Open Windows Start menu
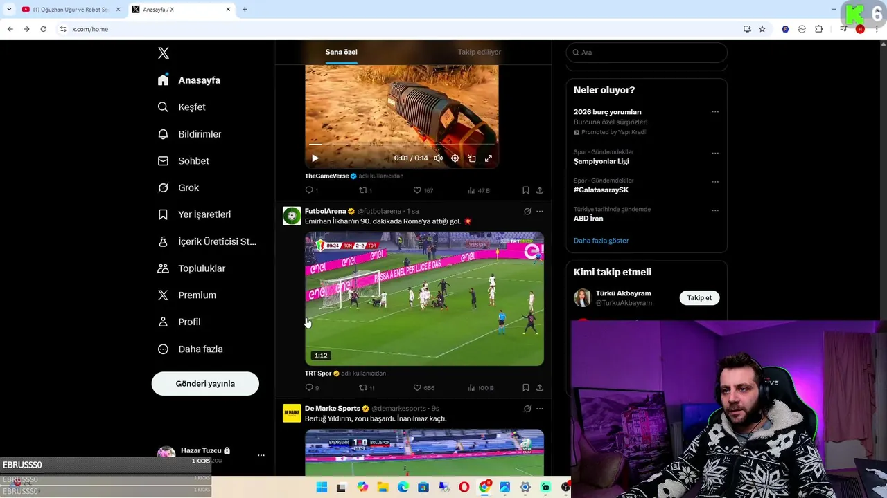887x498 pixels. point(322,488)
